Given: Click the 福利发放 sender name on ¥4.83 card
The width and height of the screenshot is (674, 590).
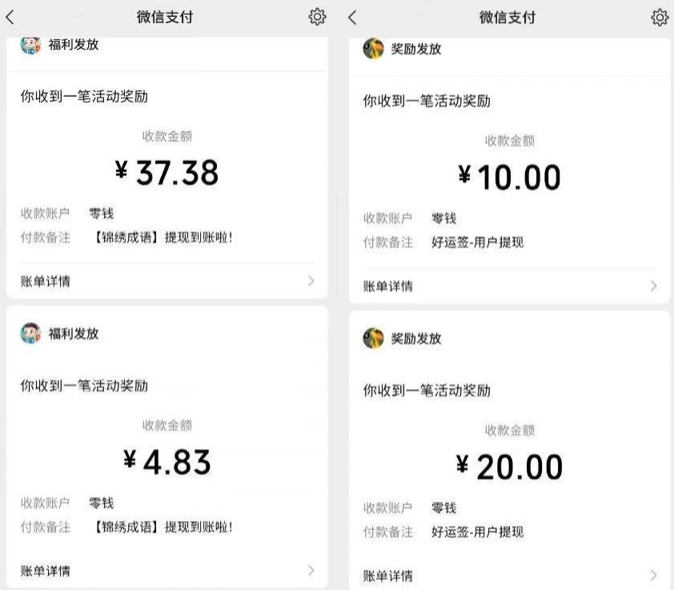Looking at the screenshot, I should [x=74, y=333].
